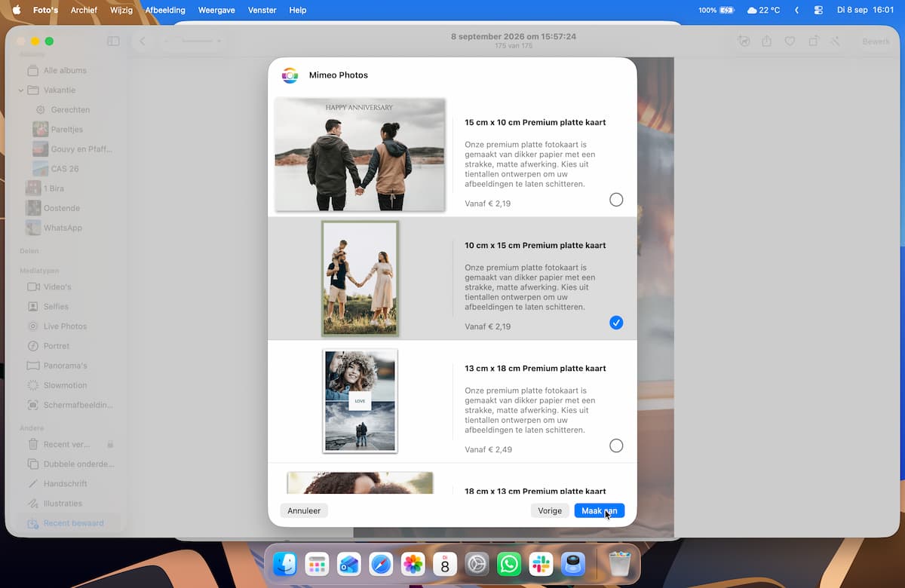Open Control Center from menu bar
The width and height of the screenshot is (905, 588).
(818, 11)
